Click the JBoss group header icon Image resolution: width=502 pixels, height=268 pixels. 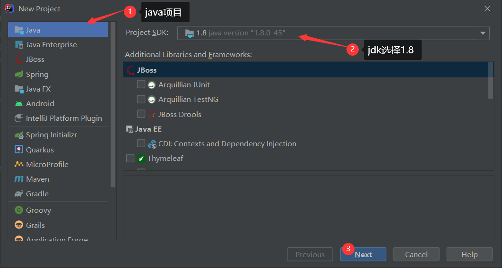(x=130, y=70)
